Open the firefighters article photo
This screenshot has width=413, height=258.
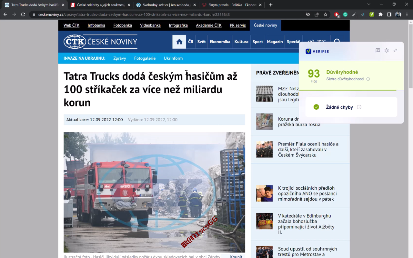coord(154,192)
